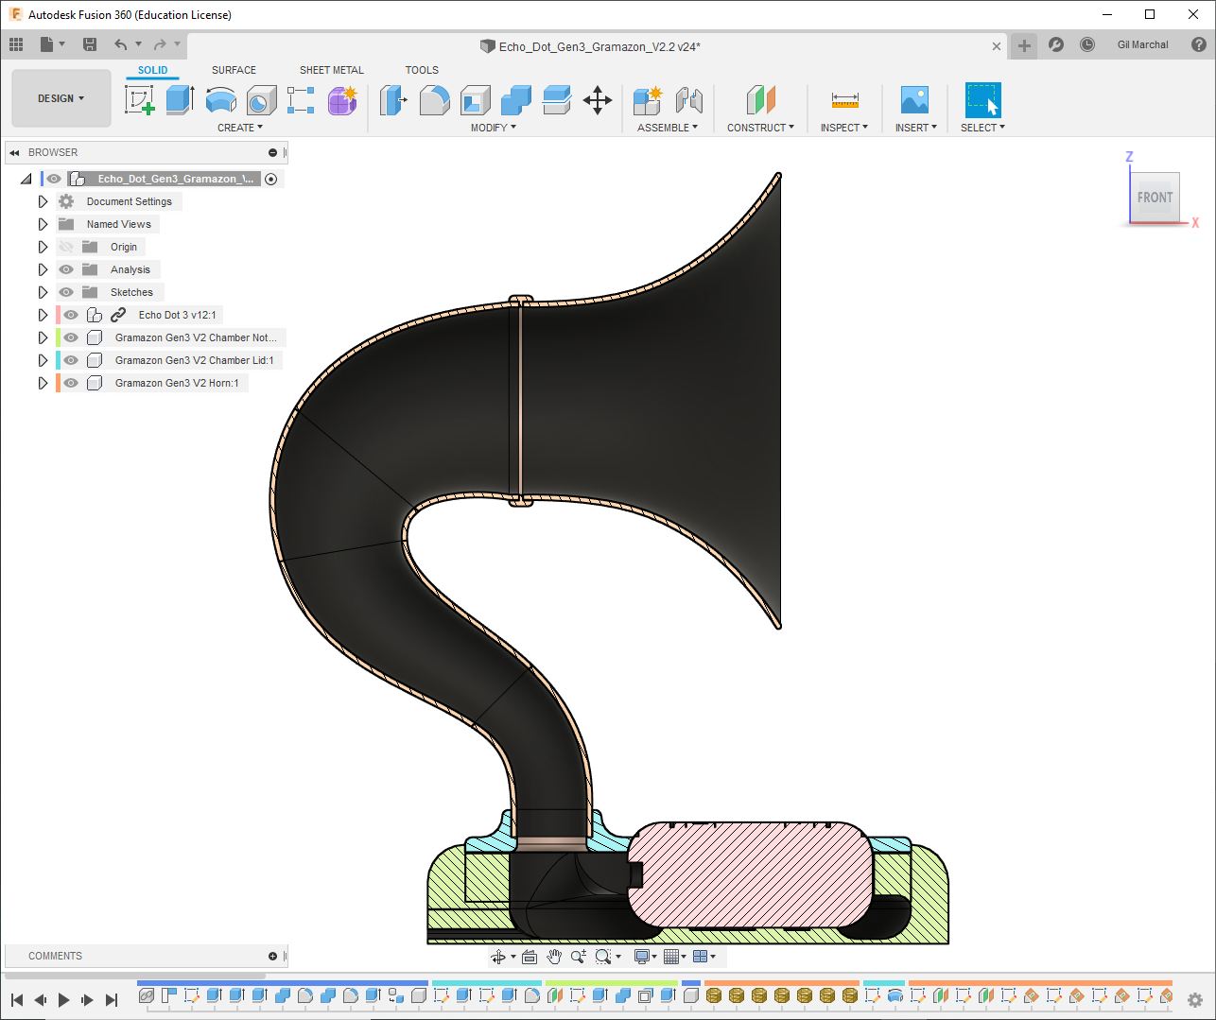Click the FRONT face of the view cube

coord(1155,198)
